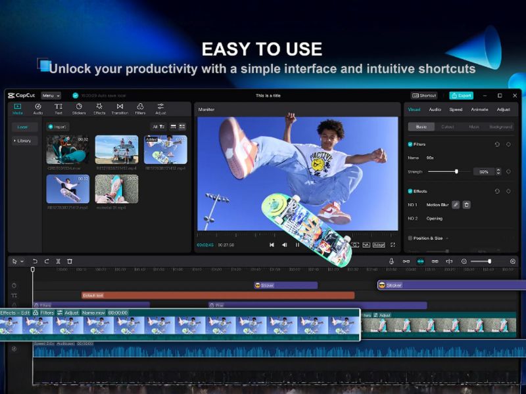Click the undo arrow in timeline toolbar
Viewport: 526px width, 394px height.
pyautogui.click(x=35, y=261)
